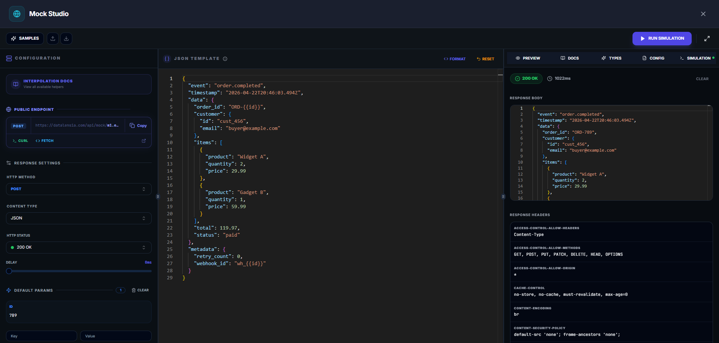Click the 0ms delay value label
Image resolution: width=719 pixels, height=343 pixels.
point(148,262)
